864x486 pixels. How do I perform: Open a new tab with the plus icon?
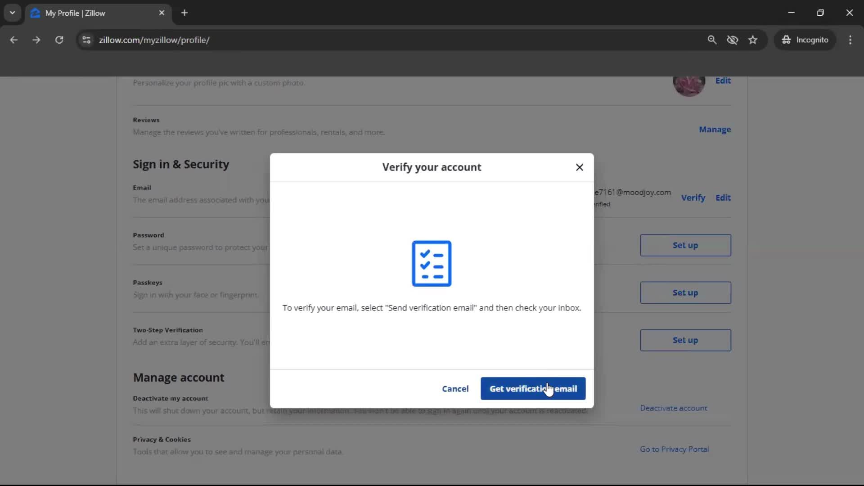click(184, 13)
